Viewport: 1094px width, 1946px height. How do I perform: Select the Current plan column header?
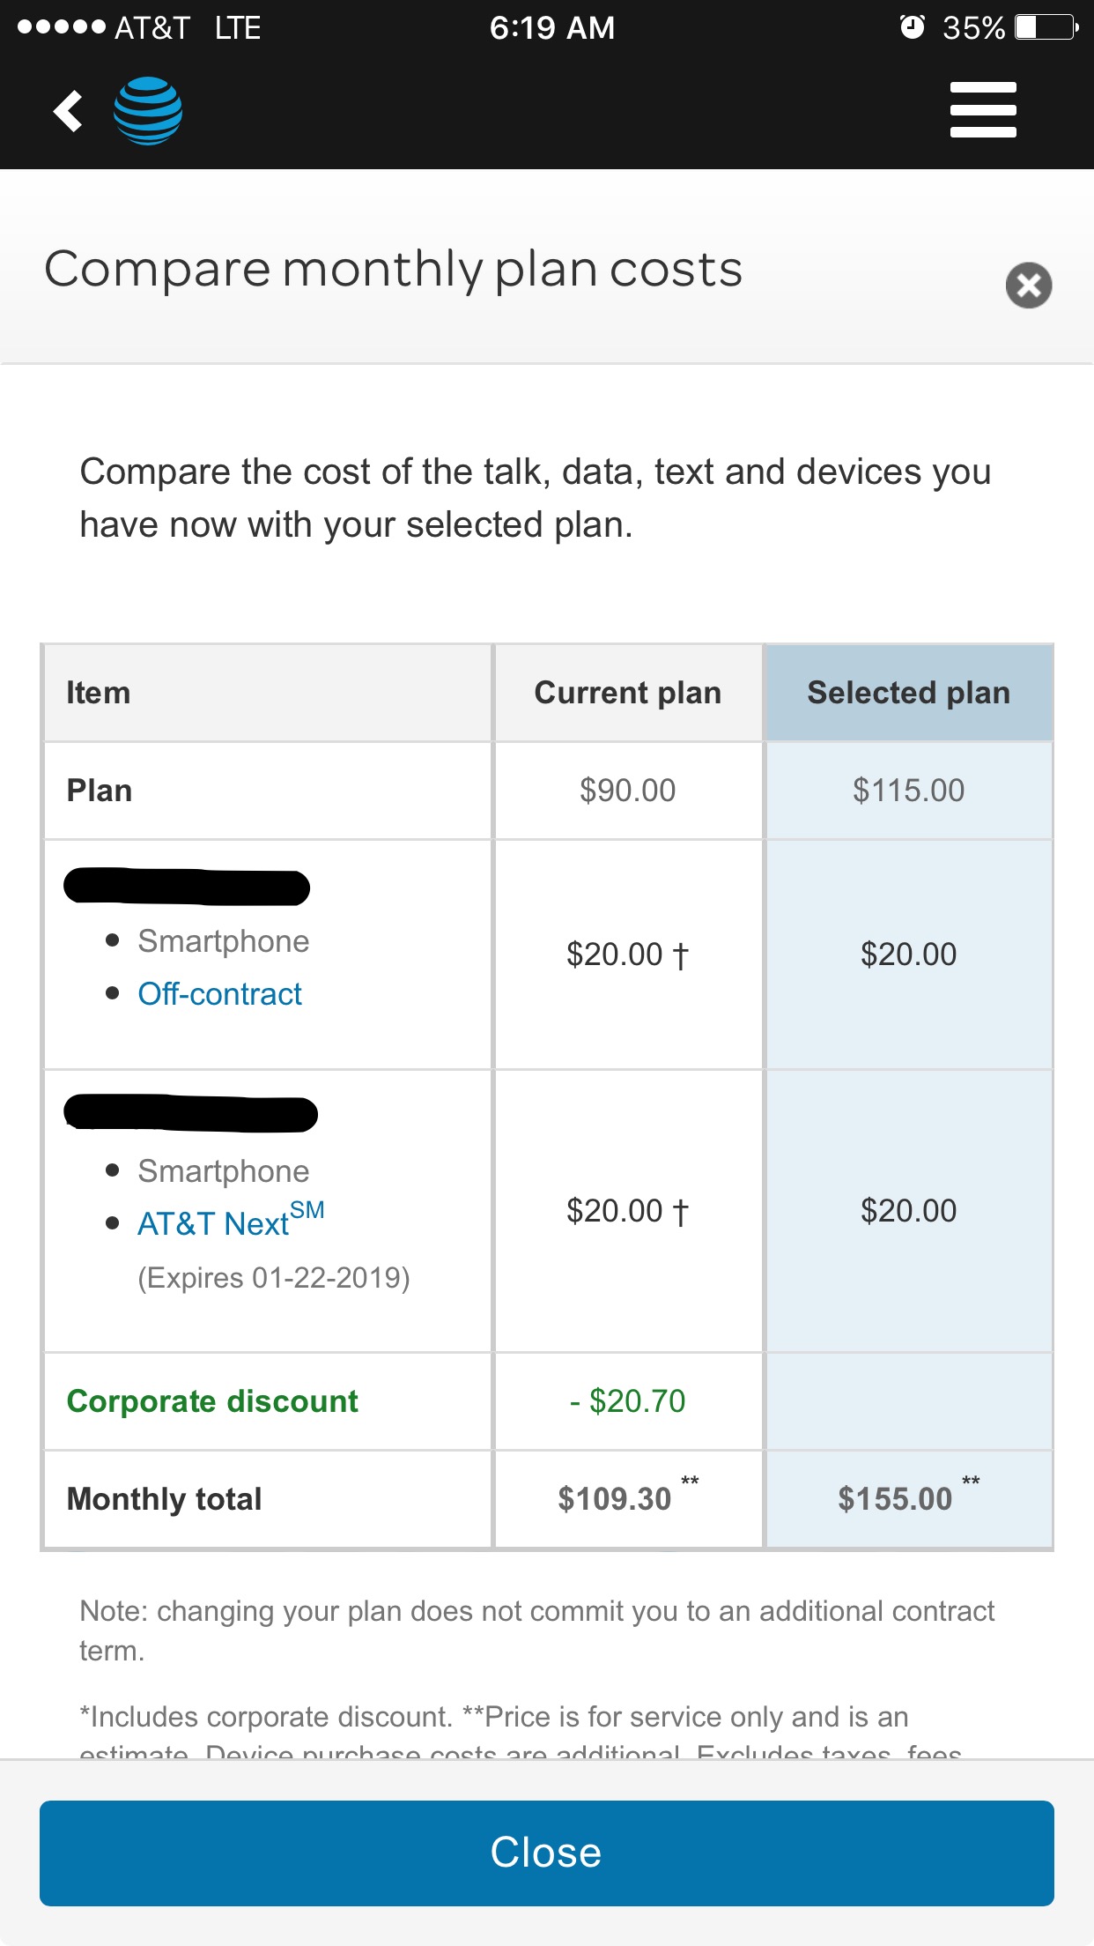tap(628, 693)
